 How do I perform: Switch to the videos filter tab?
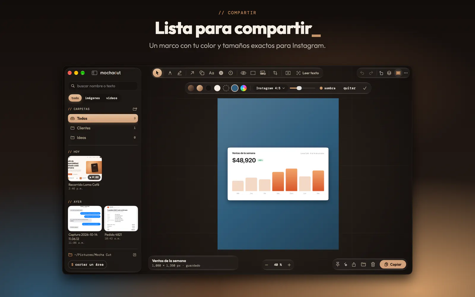click(112, 98)
